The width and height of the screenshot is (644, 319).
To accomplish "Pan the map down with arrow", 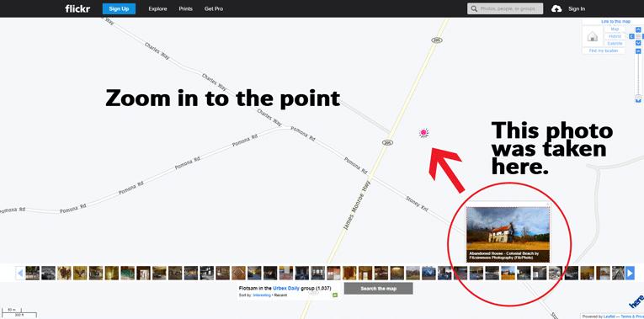I will (x=638, y=43).
